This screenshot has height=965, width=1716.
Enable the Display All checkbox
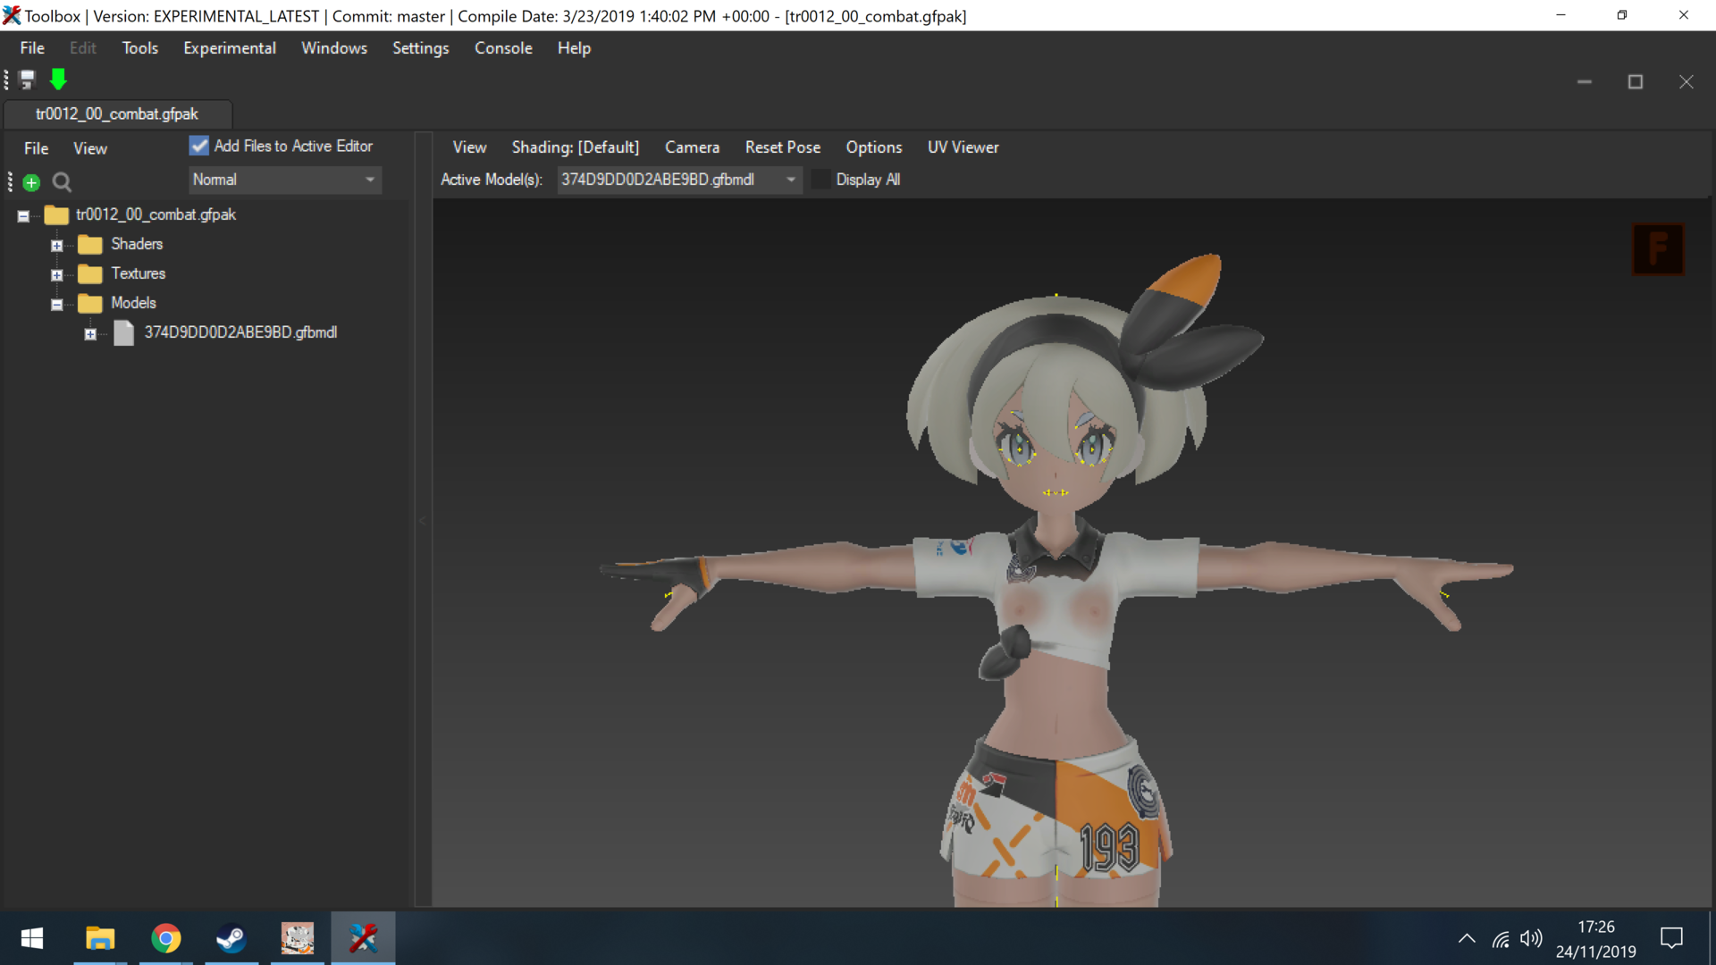tap(820, 180)
